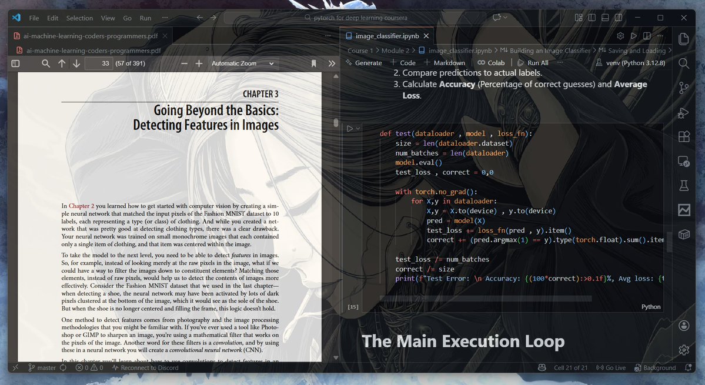Click Course 1 in breadcrumb
This screenshot has width=705, height=385.
(360, 51)
